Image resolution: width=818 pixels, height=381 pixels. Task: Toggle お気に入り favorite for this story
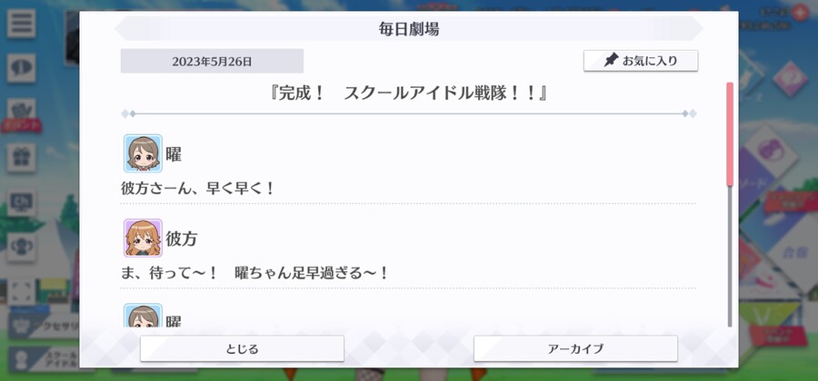641,61
